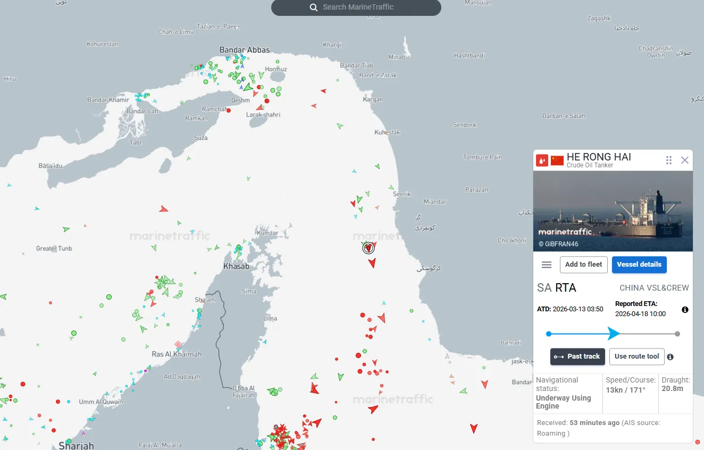Click the China flag icon beside HE RONG HAI
704x450 pixels.
(x=557, y=160)
